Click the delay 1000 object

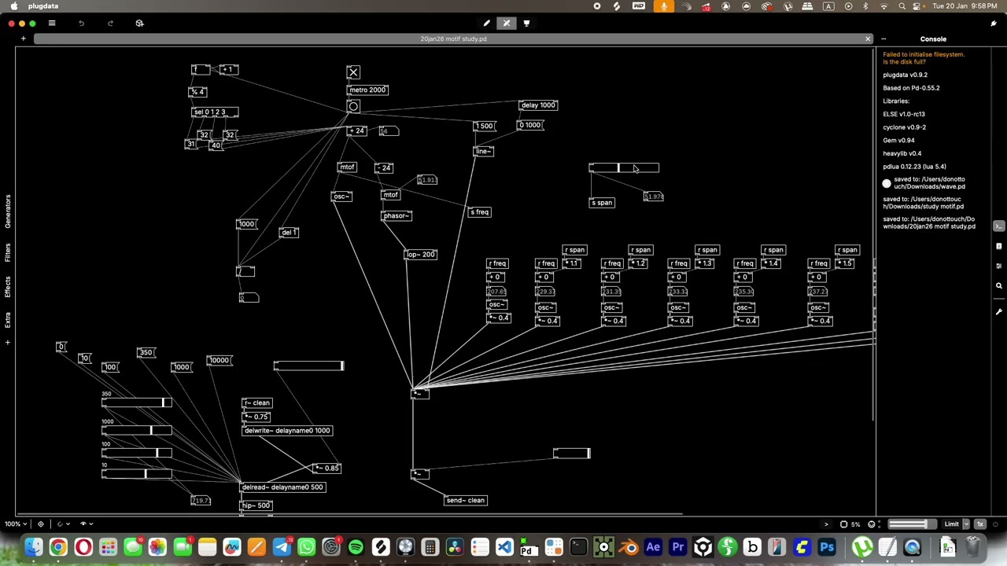[x=538, y=105]
